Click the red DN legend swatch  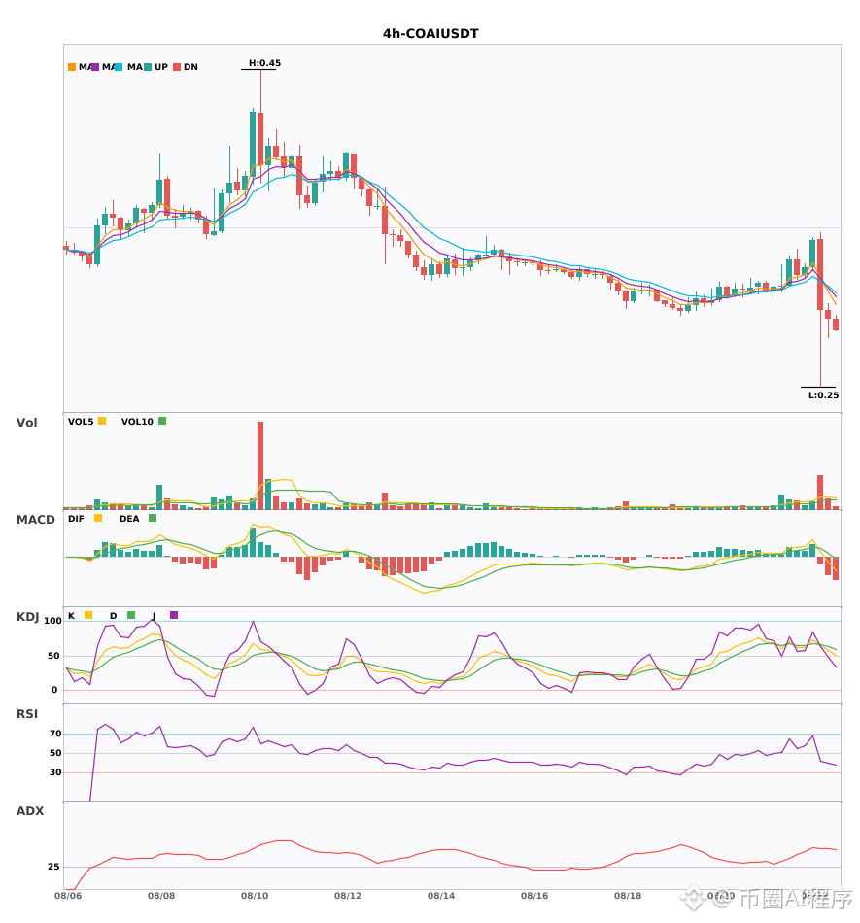(x=177, y=67)
